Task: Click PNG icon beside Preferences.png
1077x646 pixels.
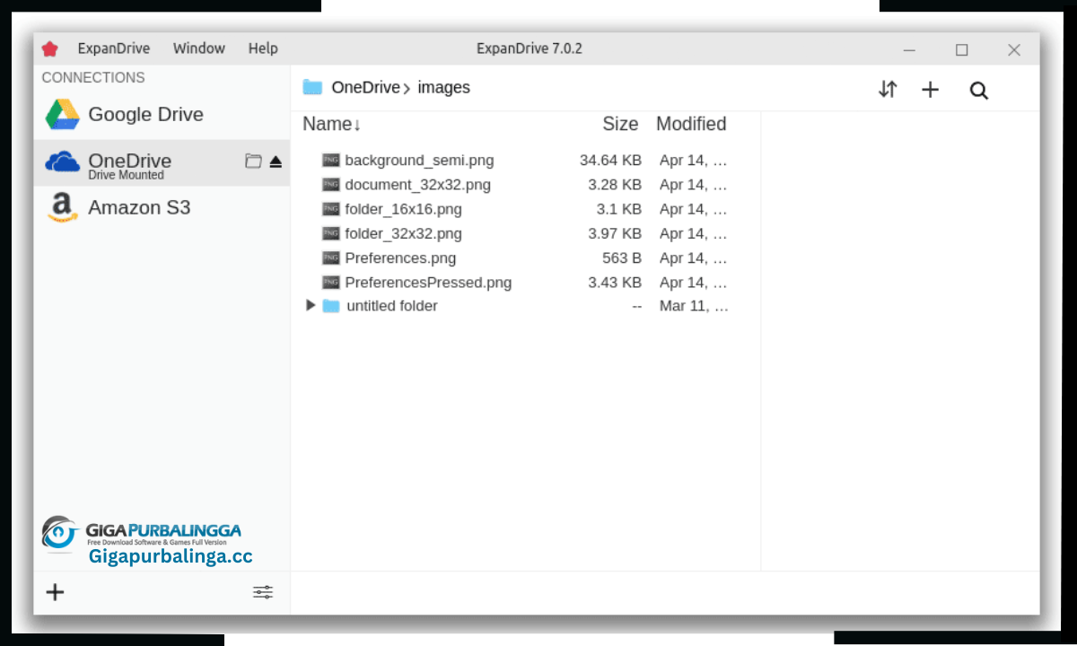Action: click(x=331, y=258)
